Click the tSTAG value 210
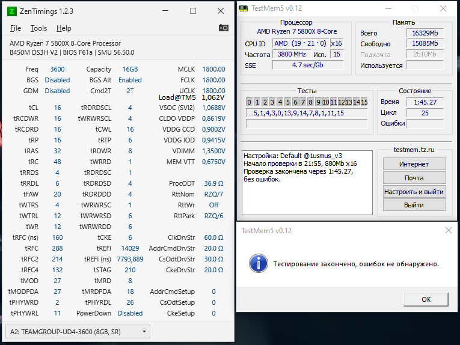The height and width of the screenshot is (345, 460). [130, 270]
